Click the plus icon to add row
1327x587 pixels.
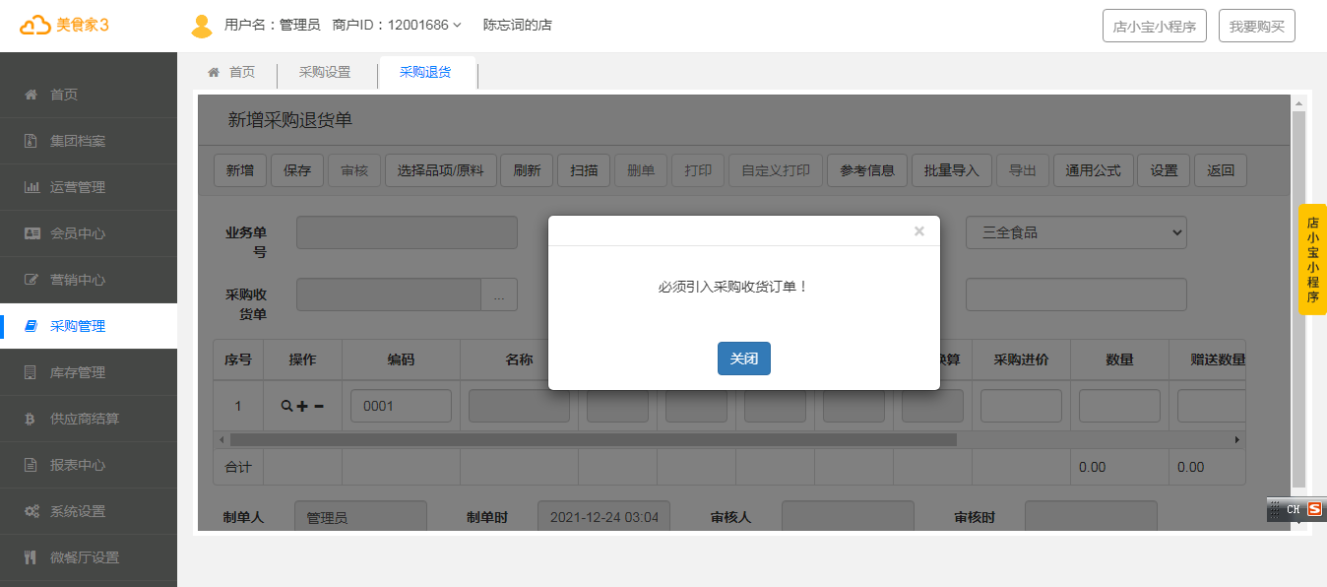[302, 406]
